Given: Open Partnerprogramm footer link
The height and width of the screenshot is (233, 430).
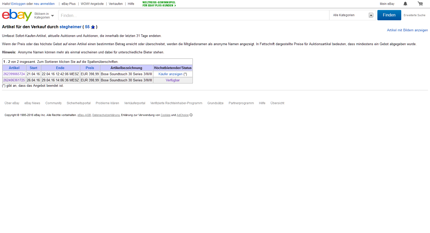Looking at the screenshot, I should click(241, 103).
